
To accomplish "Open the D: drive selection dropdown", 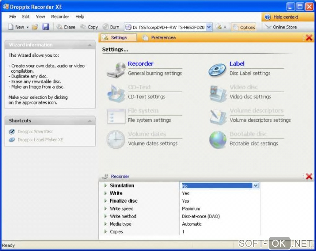I will point(209,27).
